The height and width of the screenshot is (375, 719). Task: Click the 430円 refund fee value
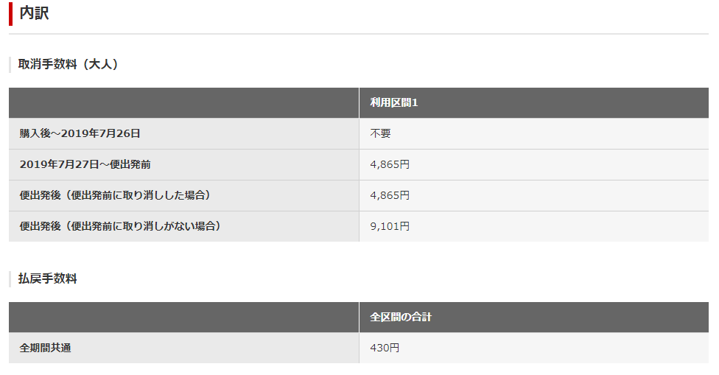point(385,348)
